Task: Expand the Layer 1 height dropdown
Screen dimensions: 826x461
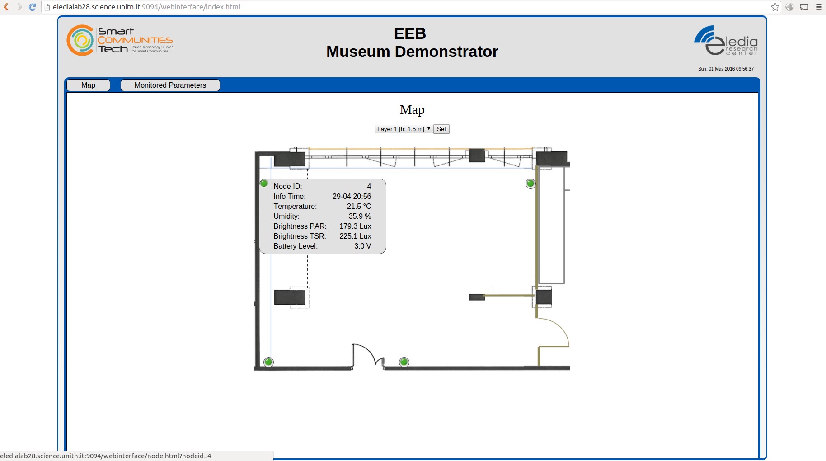Action: pyautogui.click(x=404, y=129)
